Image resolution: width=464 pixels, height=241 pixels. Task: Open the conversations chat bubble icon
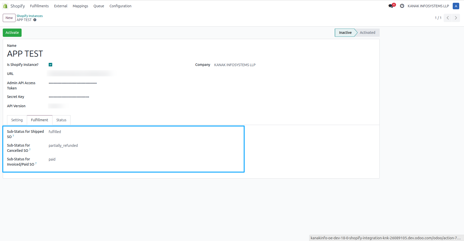391,6
